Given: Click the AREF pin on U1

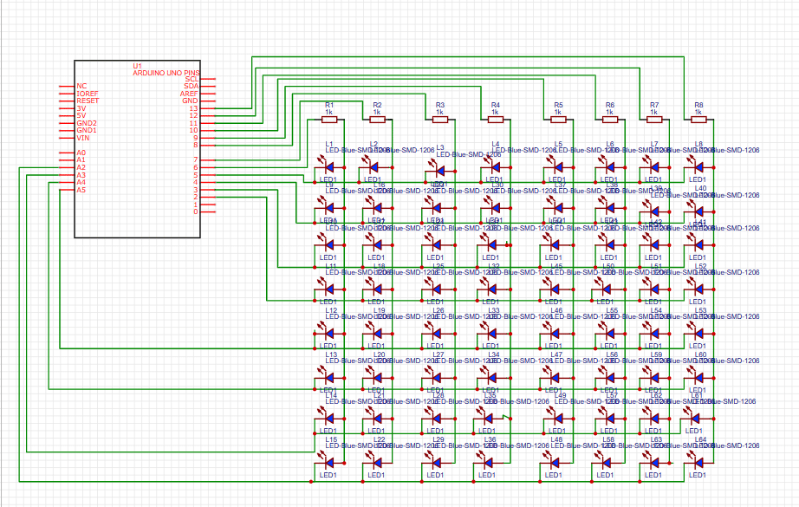Looking at the screenshot, I should click(x=190, y=93).
